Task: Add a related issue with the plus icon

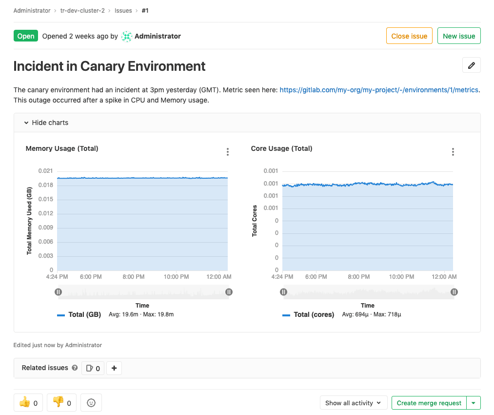Action: (114, 368)
